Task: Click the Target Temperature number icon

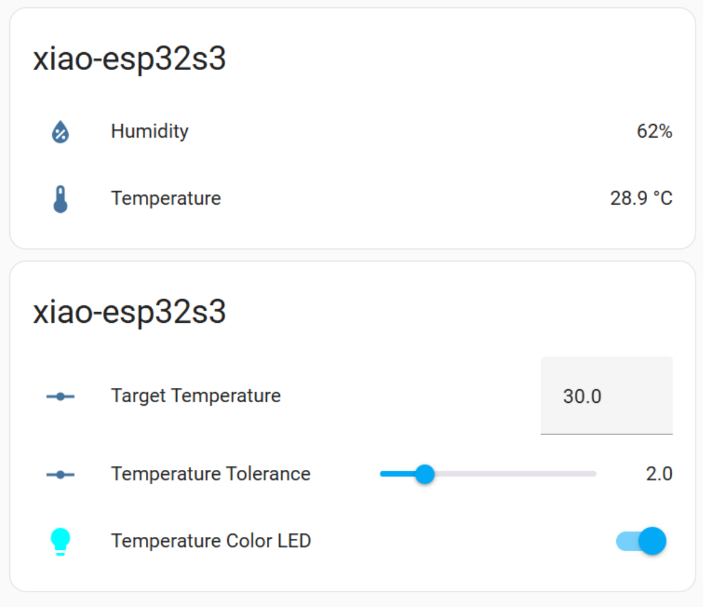Action: 61,396
